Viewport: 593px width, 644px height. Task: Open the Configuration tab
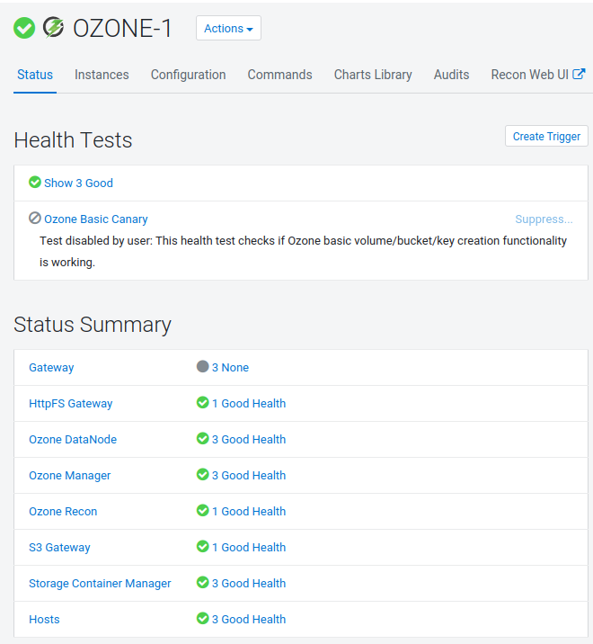click(x=188, y=75)
